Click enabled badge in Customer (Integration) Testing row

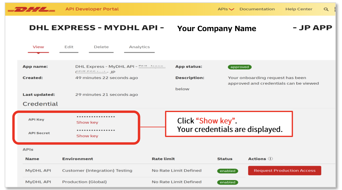228,171
